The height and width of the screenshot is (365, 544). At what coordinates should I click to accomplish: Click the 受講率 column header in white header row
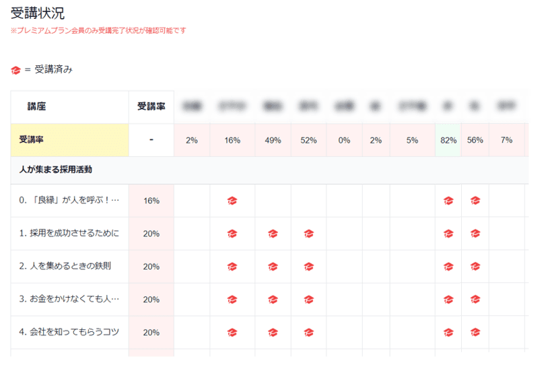click(151, 106)
